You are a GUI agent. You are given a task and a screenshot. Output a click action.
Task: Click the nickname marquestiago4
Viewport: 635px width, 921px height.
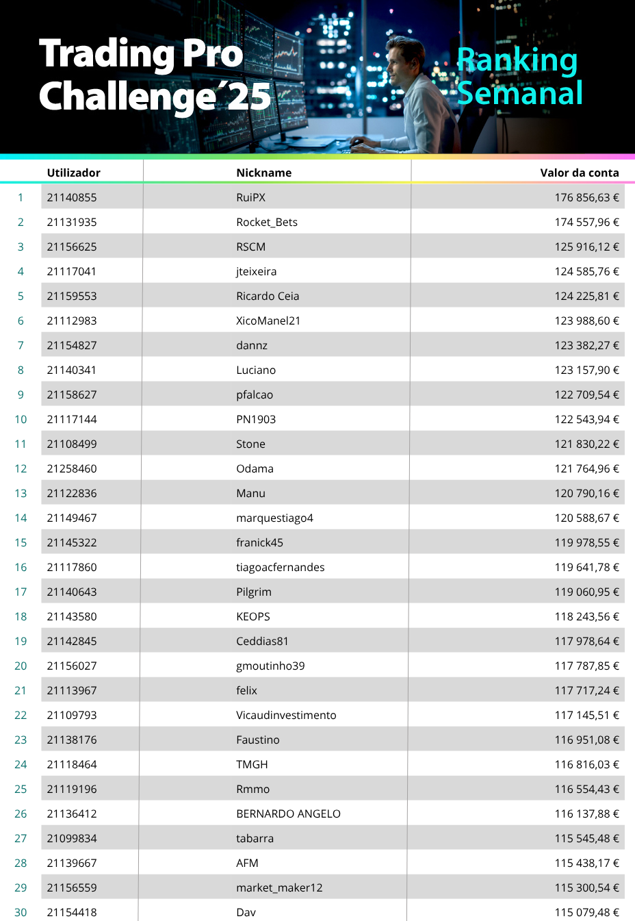point(274,518)
